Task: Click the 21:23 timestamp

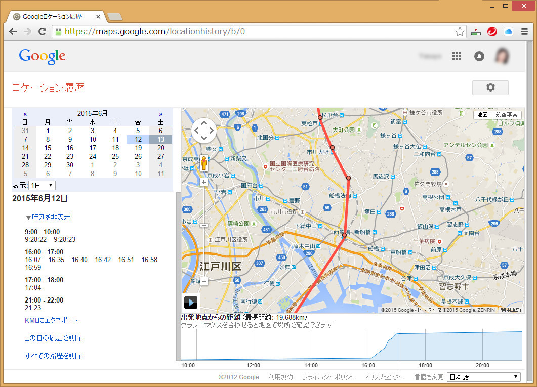Action: tap(33, 308)
